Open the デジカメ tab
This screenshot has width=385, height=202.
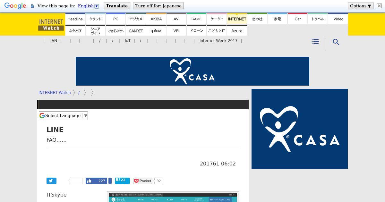[x=136, y=19]
